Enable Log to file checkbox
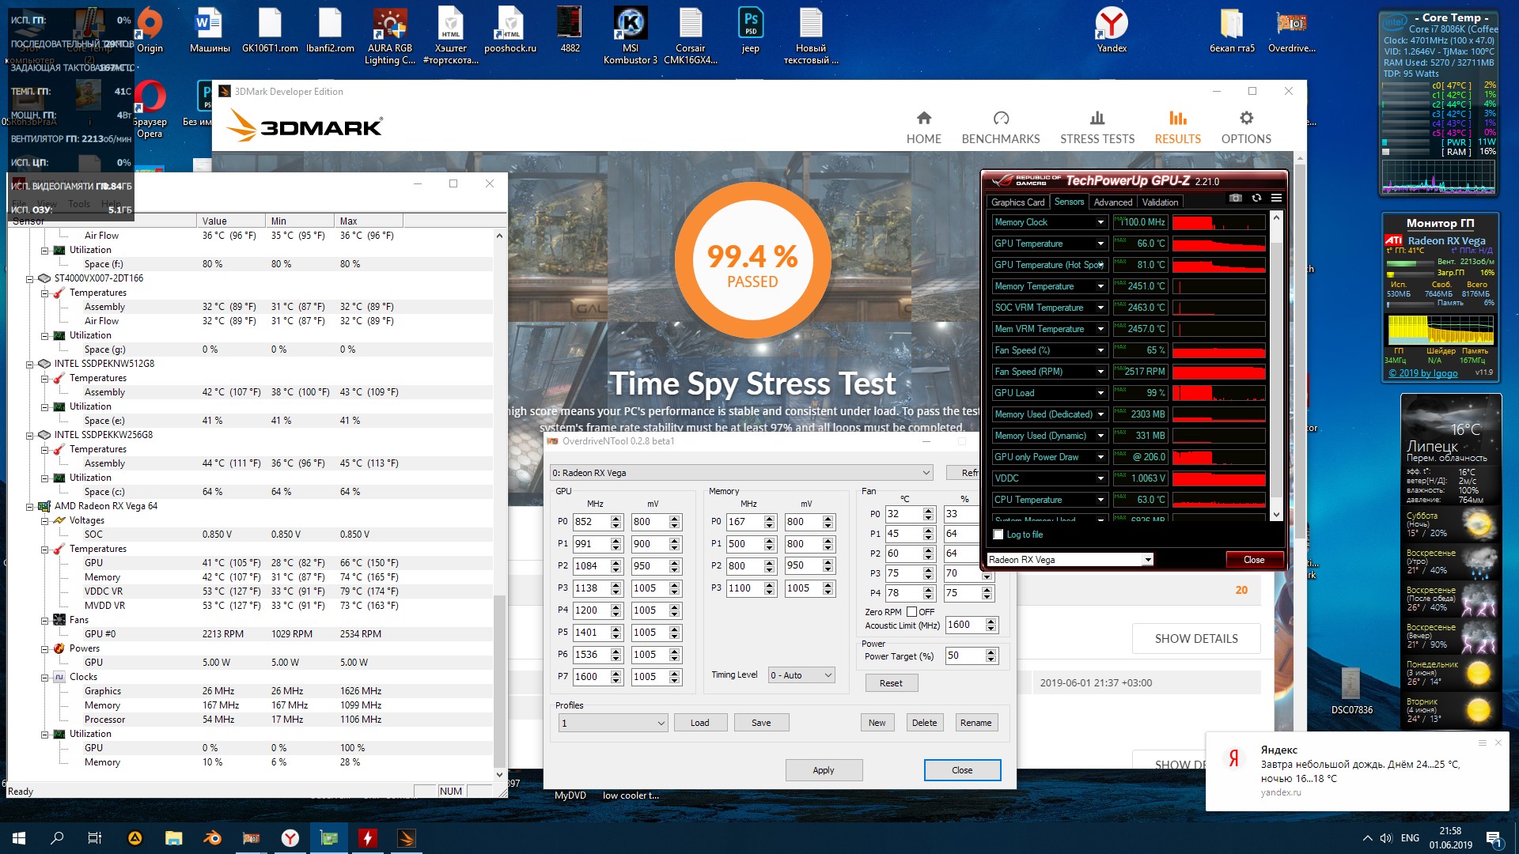The image size is (1519, 854). click(998, 535)
